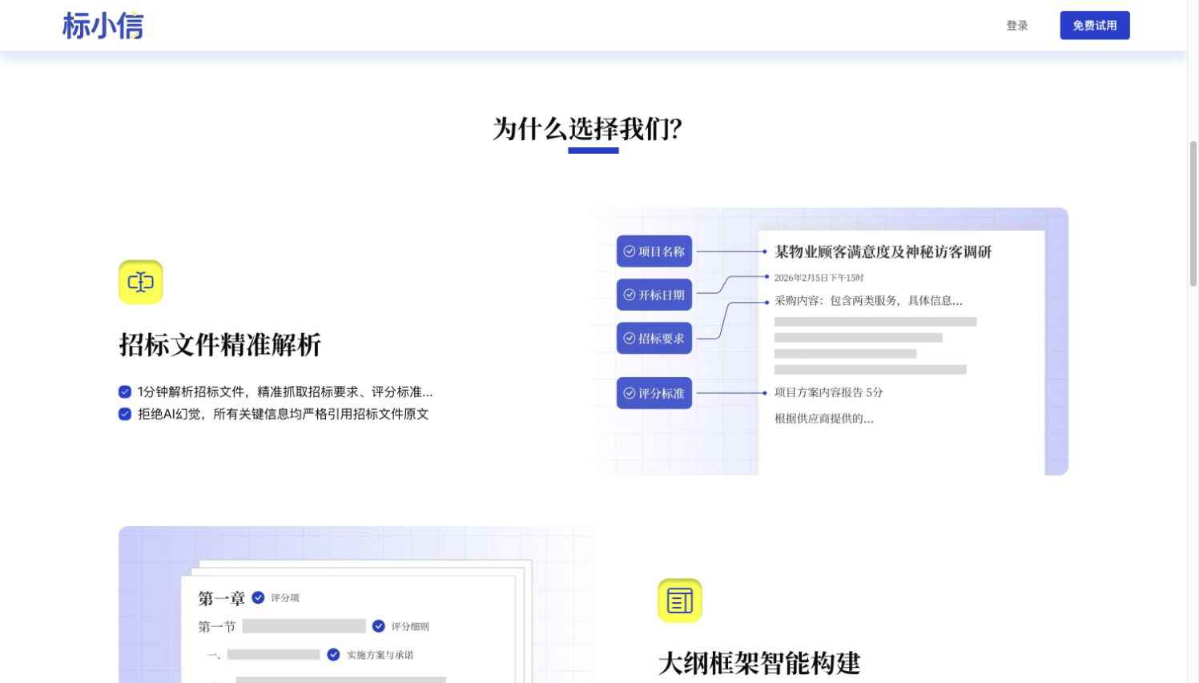Click the 为什么选择我们? heading

587,129
